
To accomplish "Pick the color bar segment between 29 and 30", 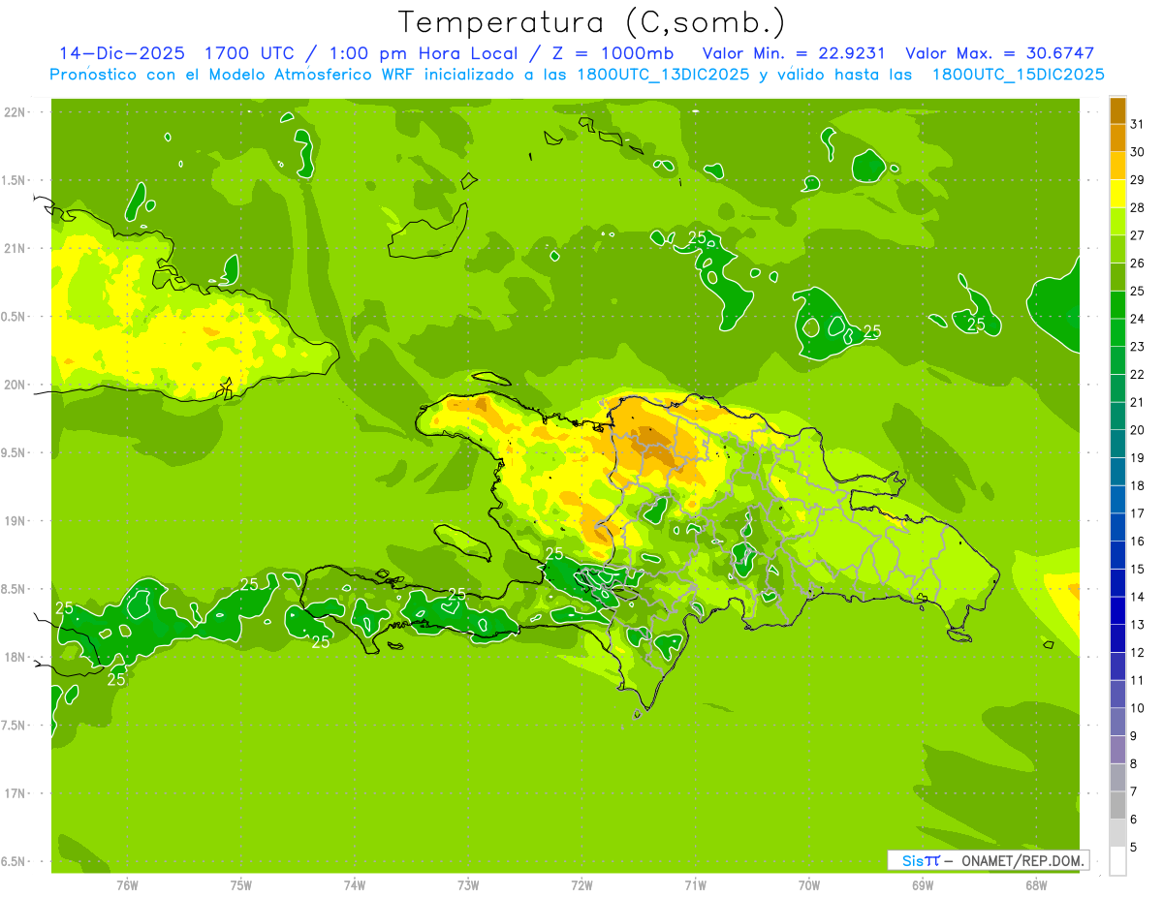I will pos(1117,166).
